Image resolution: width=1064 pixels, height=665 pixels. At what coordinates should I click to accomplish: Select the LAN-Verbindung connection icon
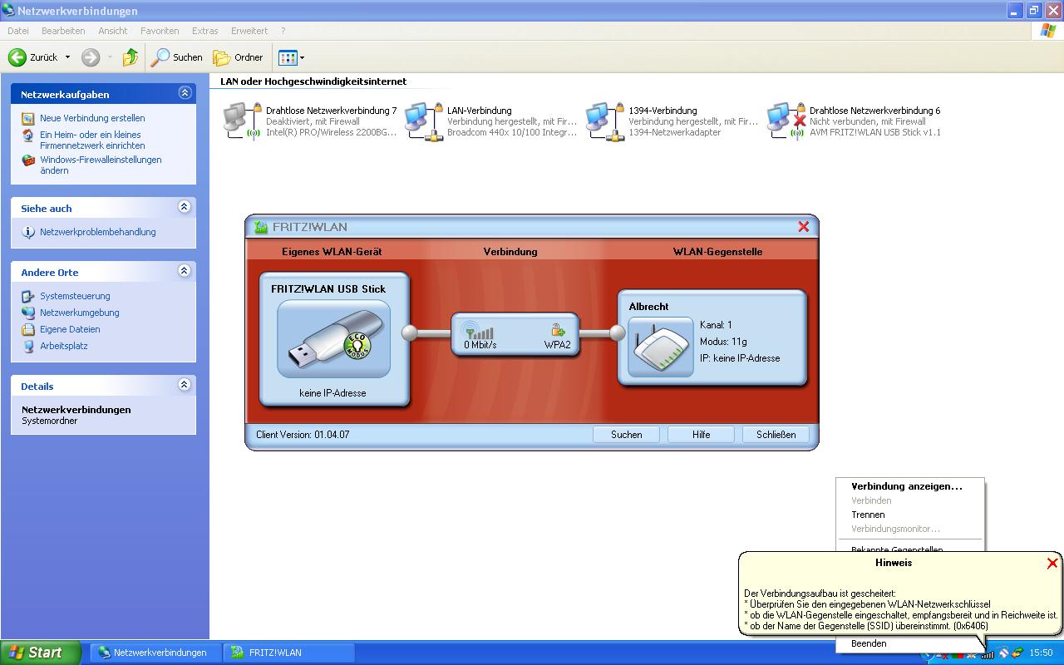(424, 121)
